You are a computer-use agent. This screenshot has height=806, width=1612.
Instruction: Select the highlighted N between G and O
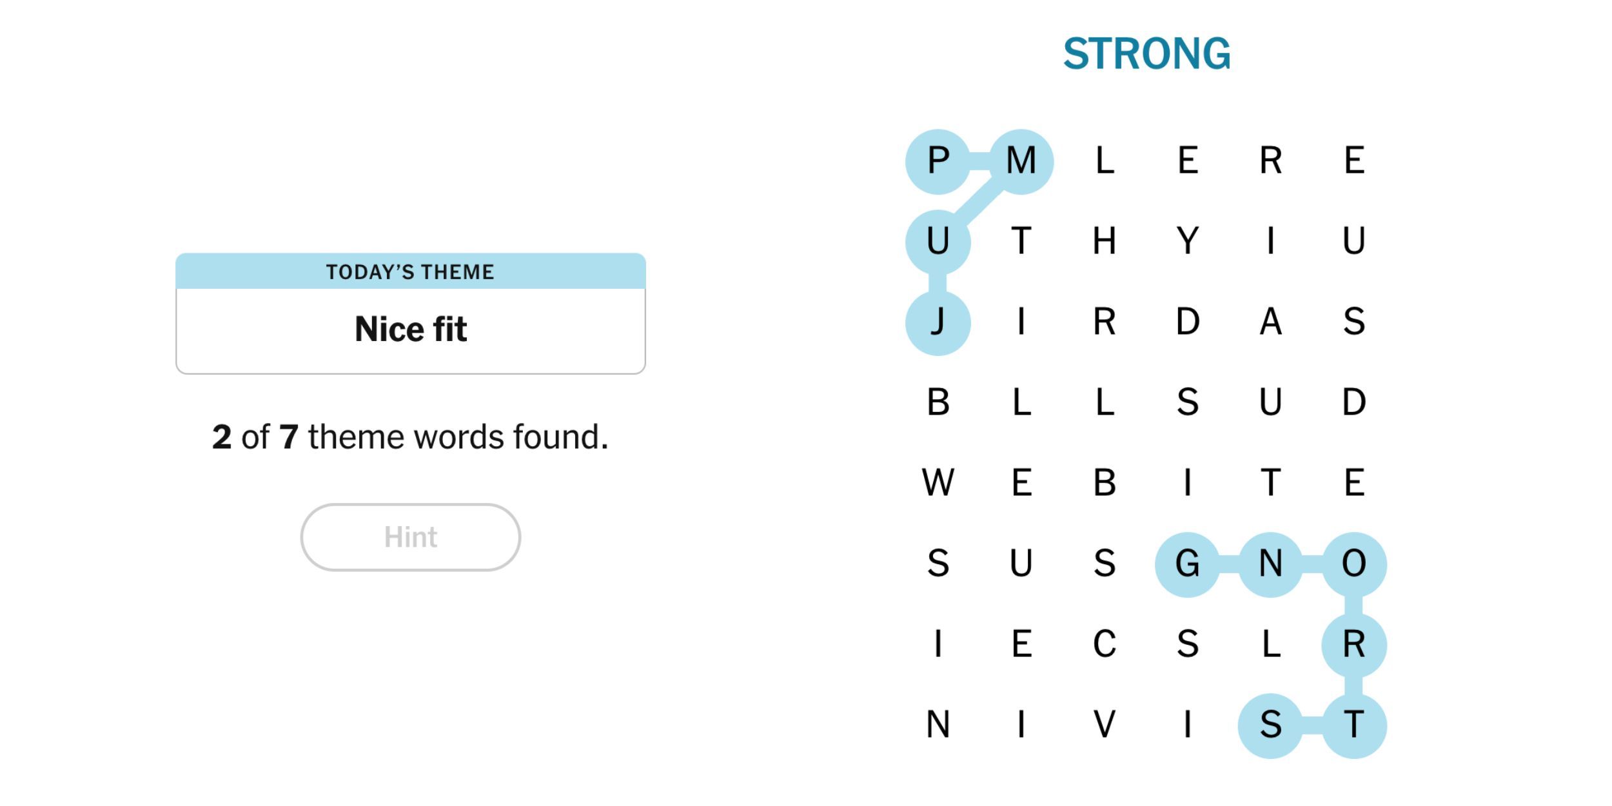point(1270,564)
